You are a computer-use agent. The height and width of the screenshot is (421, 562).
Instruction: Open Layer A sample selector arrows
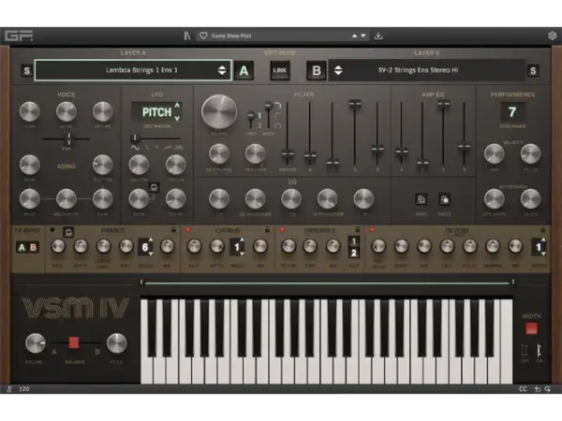point(222,70)
